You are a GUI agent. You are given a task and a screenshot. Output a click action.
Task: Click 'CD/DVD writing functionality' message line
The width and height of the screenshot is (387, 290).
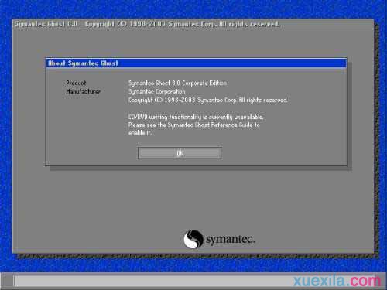[196, 117]
